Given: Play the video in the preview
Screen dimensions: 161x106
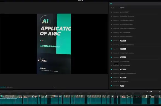Looking at the screenshot, I should click(54, 87).
